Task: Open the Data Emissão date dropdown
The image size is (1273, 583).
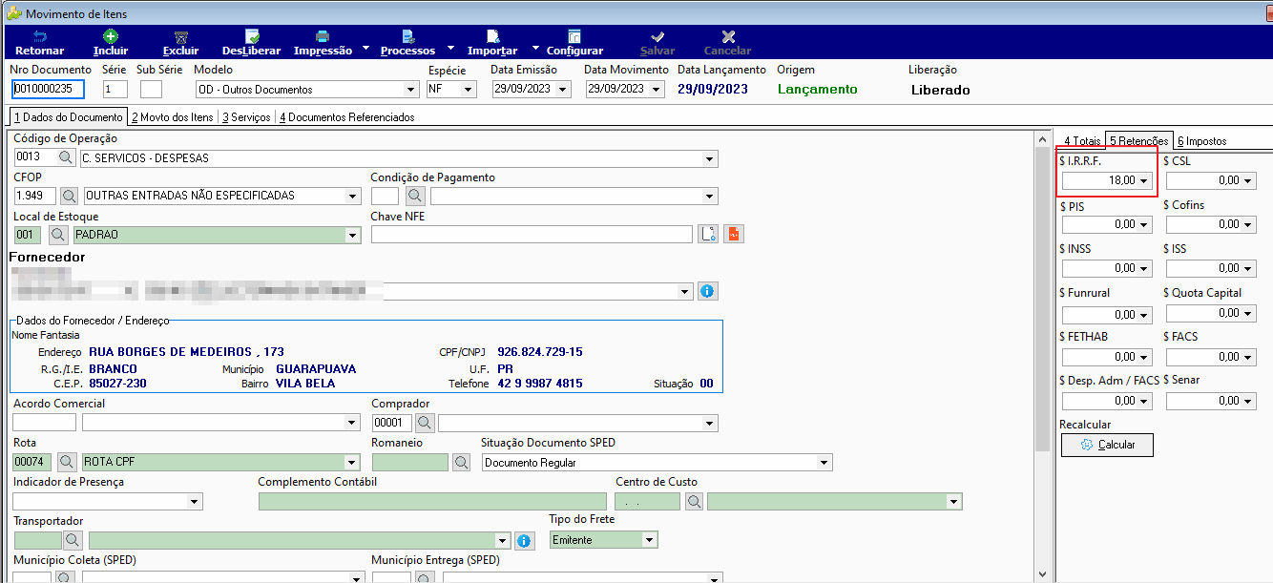Action: 563,90
